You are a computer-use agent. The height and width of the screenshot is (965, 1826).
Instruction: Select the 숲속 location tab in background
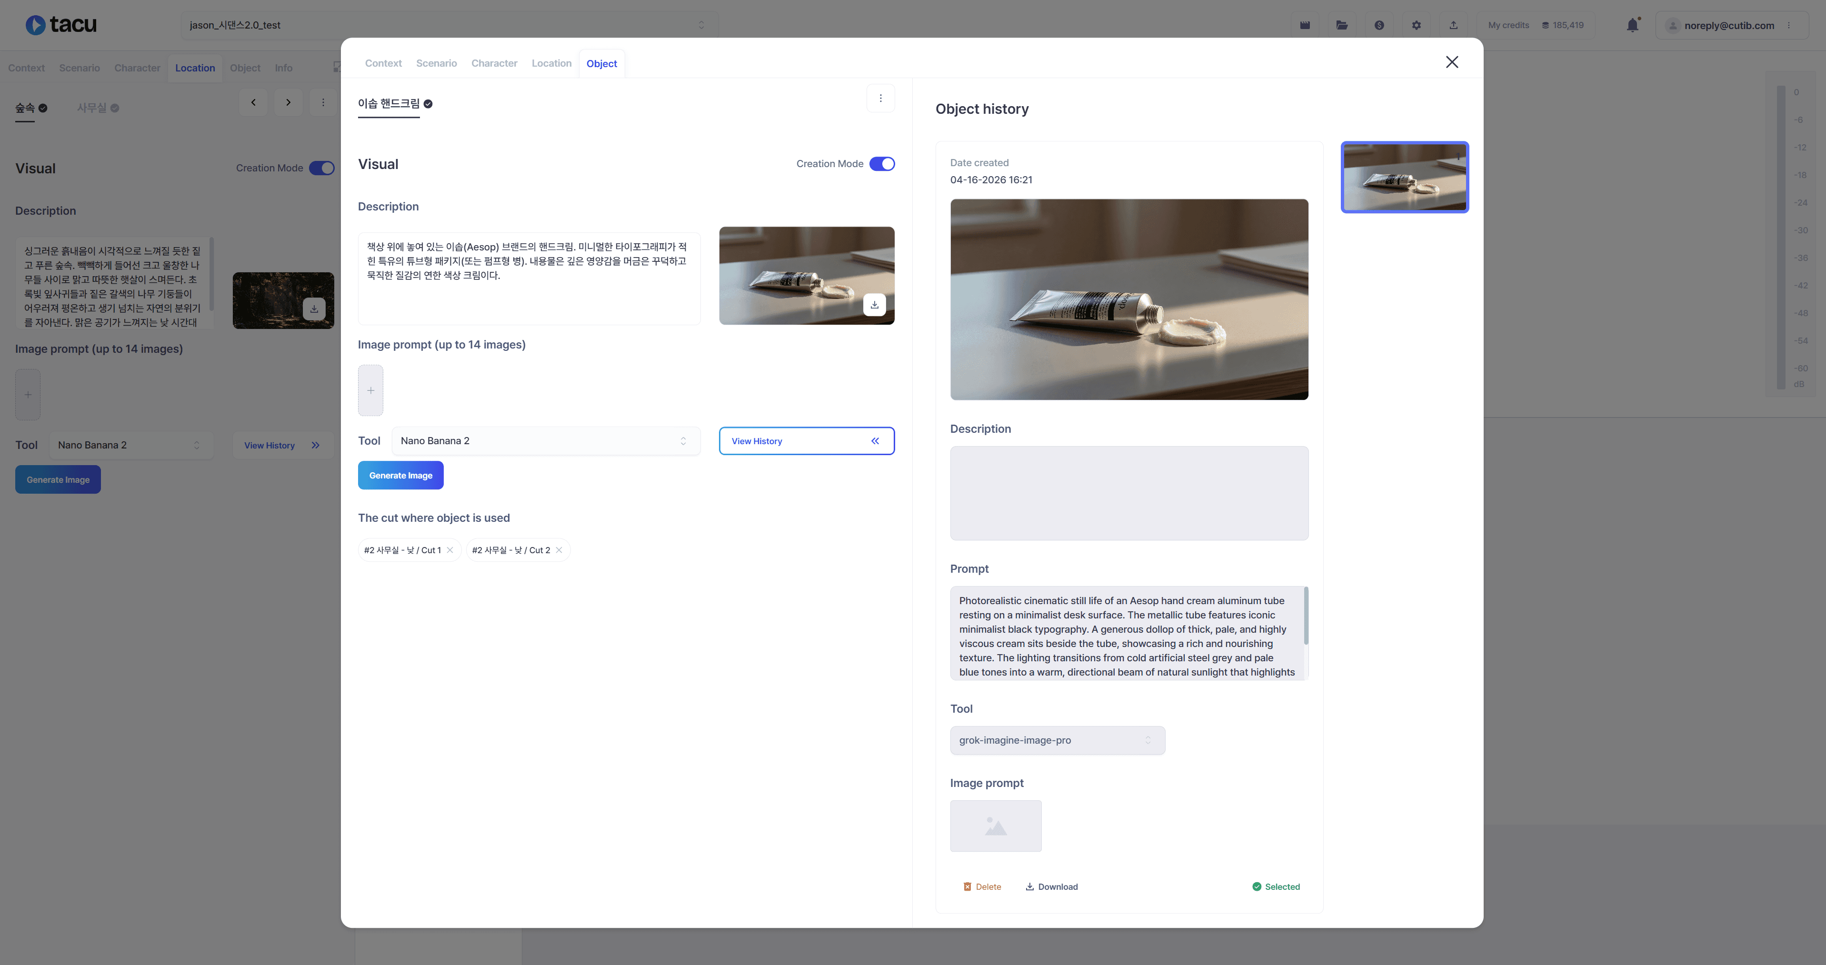[x=25, y=108]
